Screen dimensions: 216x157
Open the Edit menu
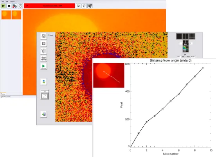coord(7,2)
